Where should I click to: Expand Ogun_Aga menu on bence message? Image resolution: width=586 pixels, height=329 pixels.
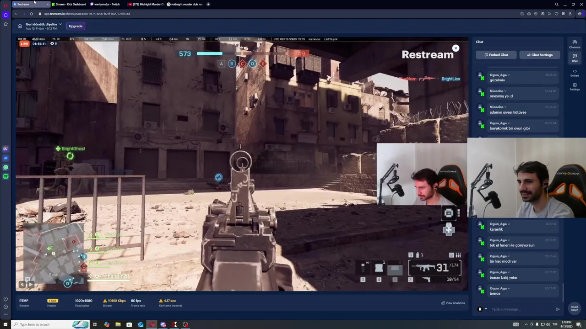point(509,288)
